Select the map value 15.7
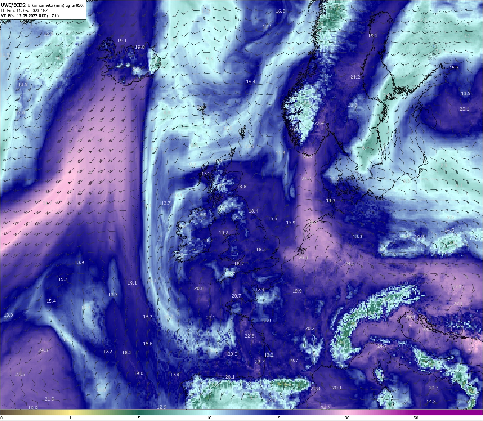Viewport: 483px width, 421px height. point(63,279)
